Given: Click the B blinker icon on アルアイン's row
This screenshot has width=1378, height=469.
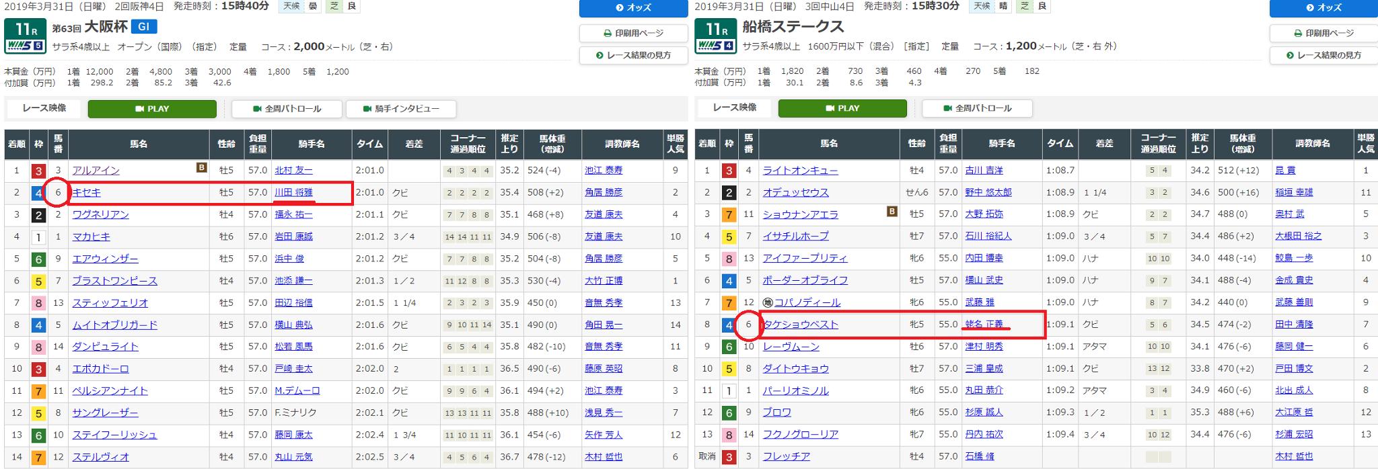Looking at the screenshot, I should pyautogui.click(x=201, y=168).
